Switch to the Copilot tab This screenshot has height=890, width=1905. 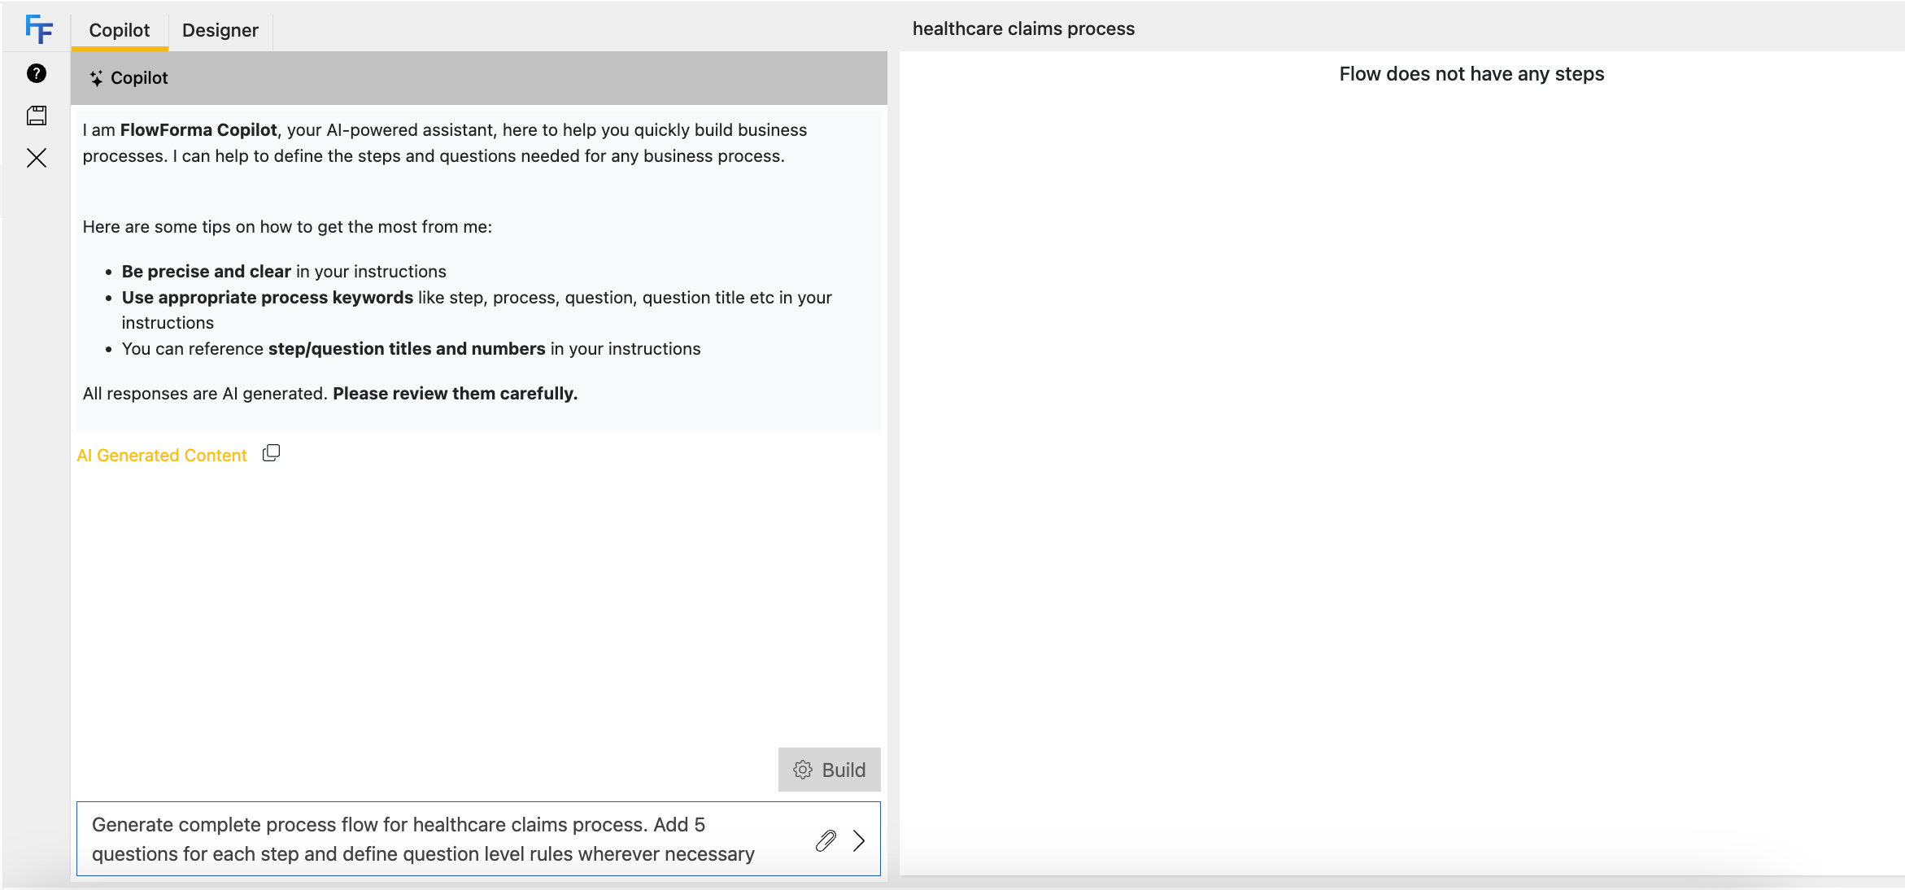[x=120, y=31]
